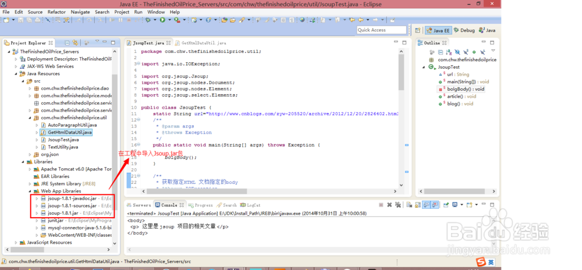
Task: Click Display Selected Console monitor icon
Action: 455,205
